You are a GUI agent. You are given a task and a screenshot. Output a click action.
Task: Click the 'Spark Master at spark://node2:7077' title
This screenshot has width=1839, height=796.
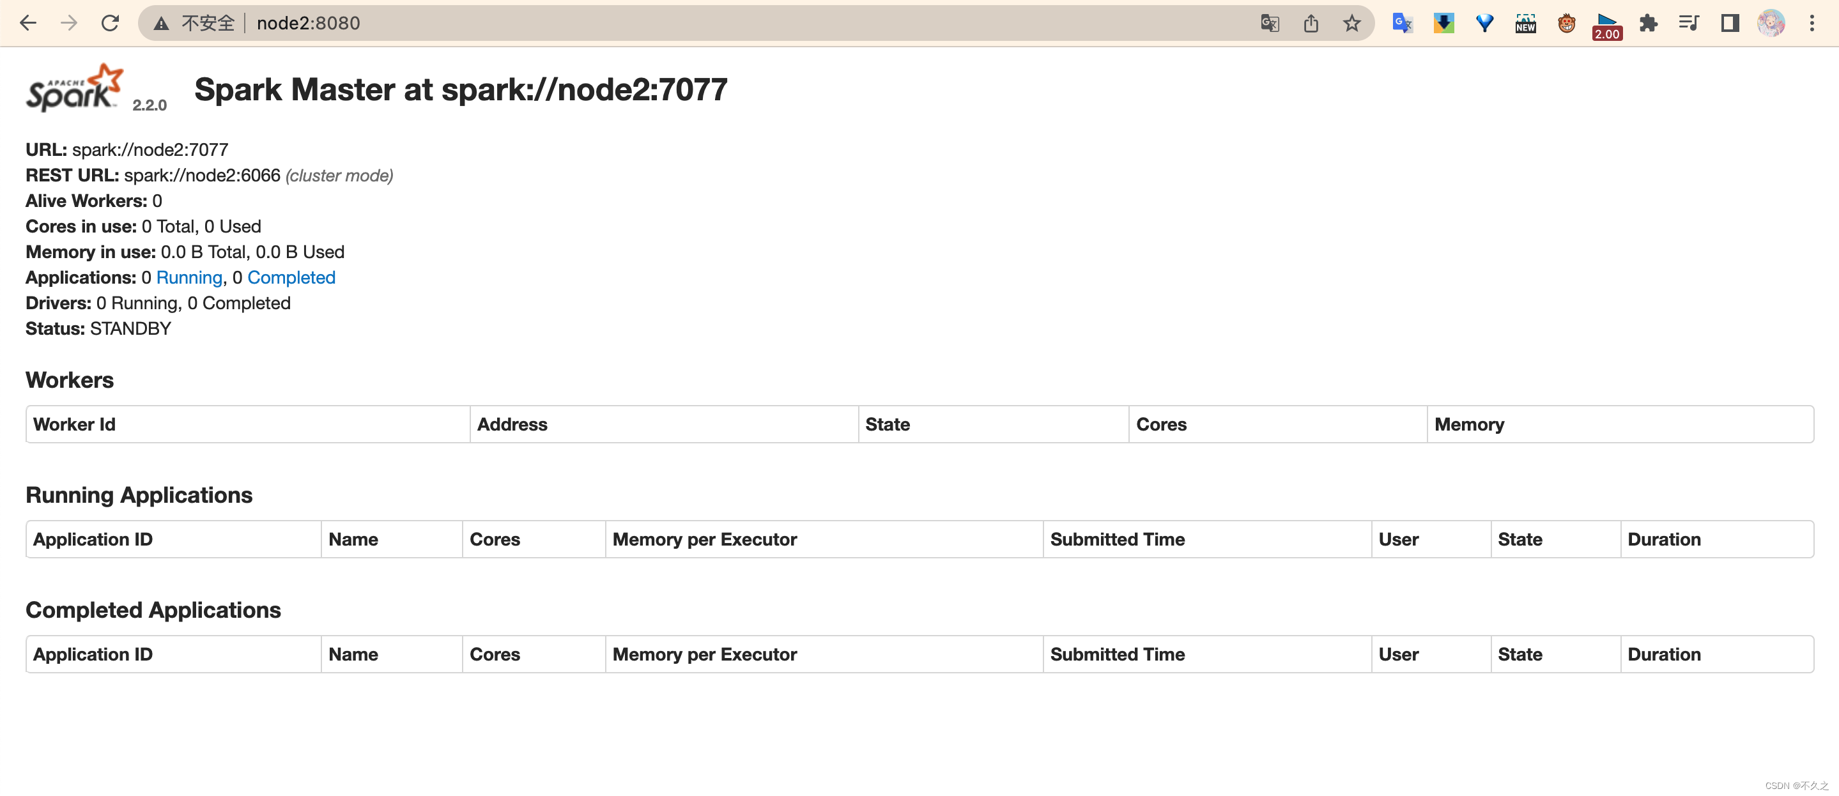[461, 90]
